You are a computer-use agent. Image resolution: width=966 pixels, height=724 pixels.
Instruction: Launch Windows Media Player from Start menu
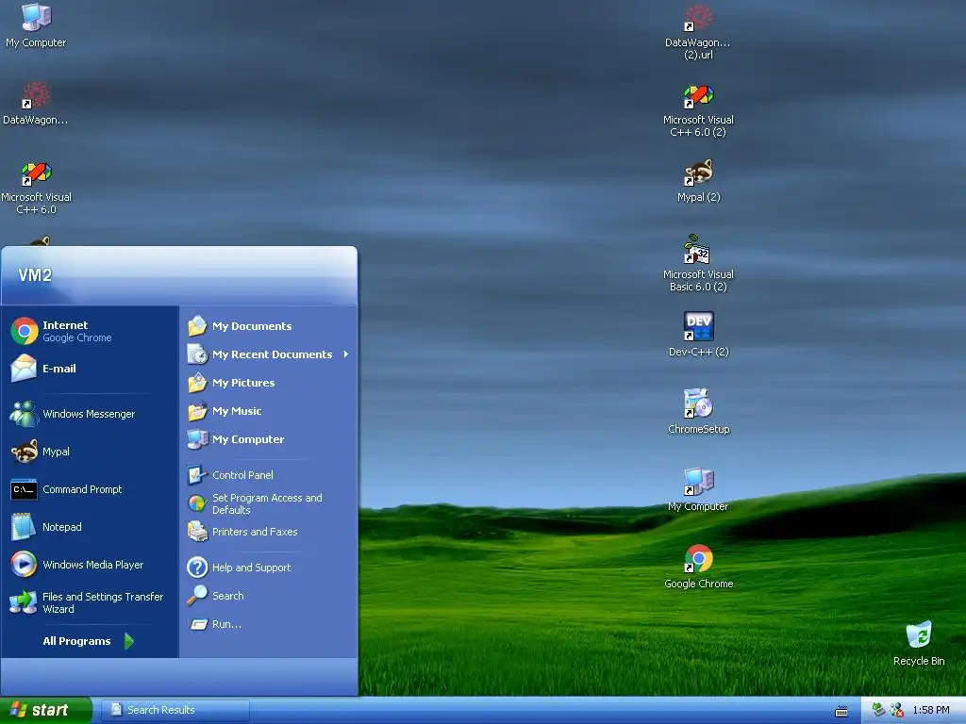90,565
